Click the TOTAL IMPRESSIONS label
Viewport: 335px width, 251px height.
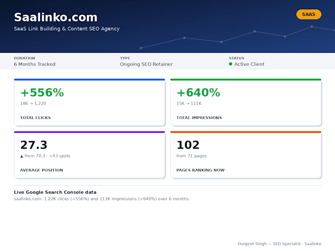point(199,118)
